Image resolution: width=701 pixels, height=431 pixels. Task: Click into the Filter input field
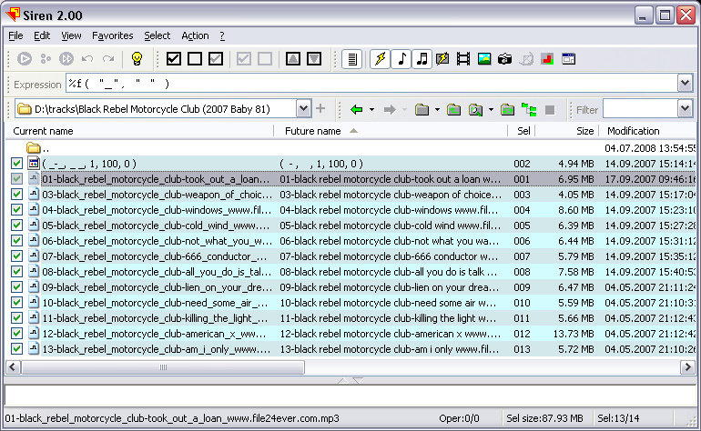(640, 108)
